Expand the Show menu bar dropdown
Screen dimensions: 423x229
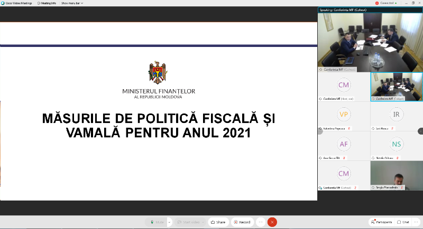coord(72,3)
